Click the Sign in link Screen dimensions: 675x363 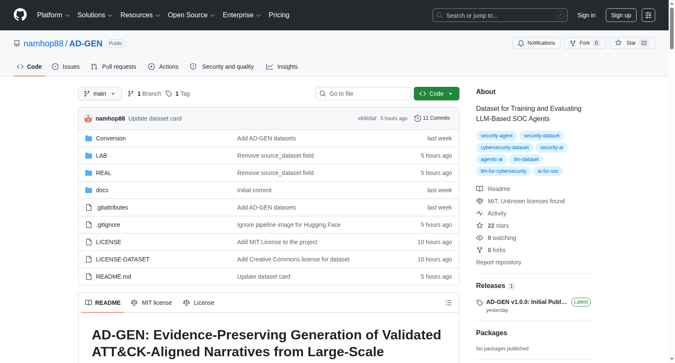(586, 15)
